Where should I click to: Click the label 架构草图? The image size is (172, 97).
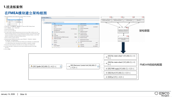pyautogui.click(x=144, y=31)
